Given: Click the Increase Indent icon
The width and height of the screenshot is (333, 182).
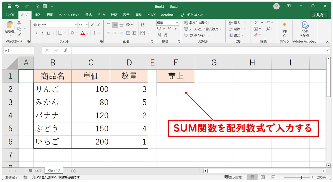Looking at the screenshot, I should pyautogui.click(x=134, y=33).
